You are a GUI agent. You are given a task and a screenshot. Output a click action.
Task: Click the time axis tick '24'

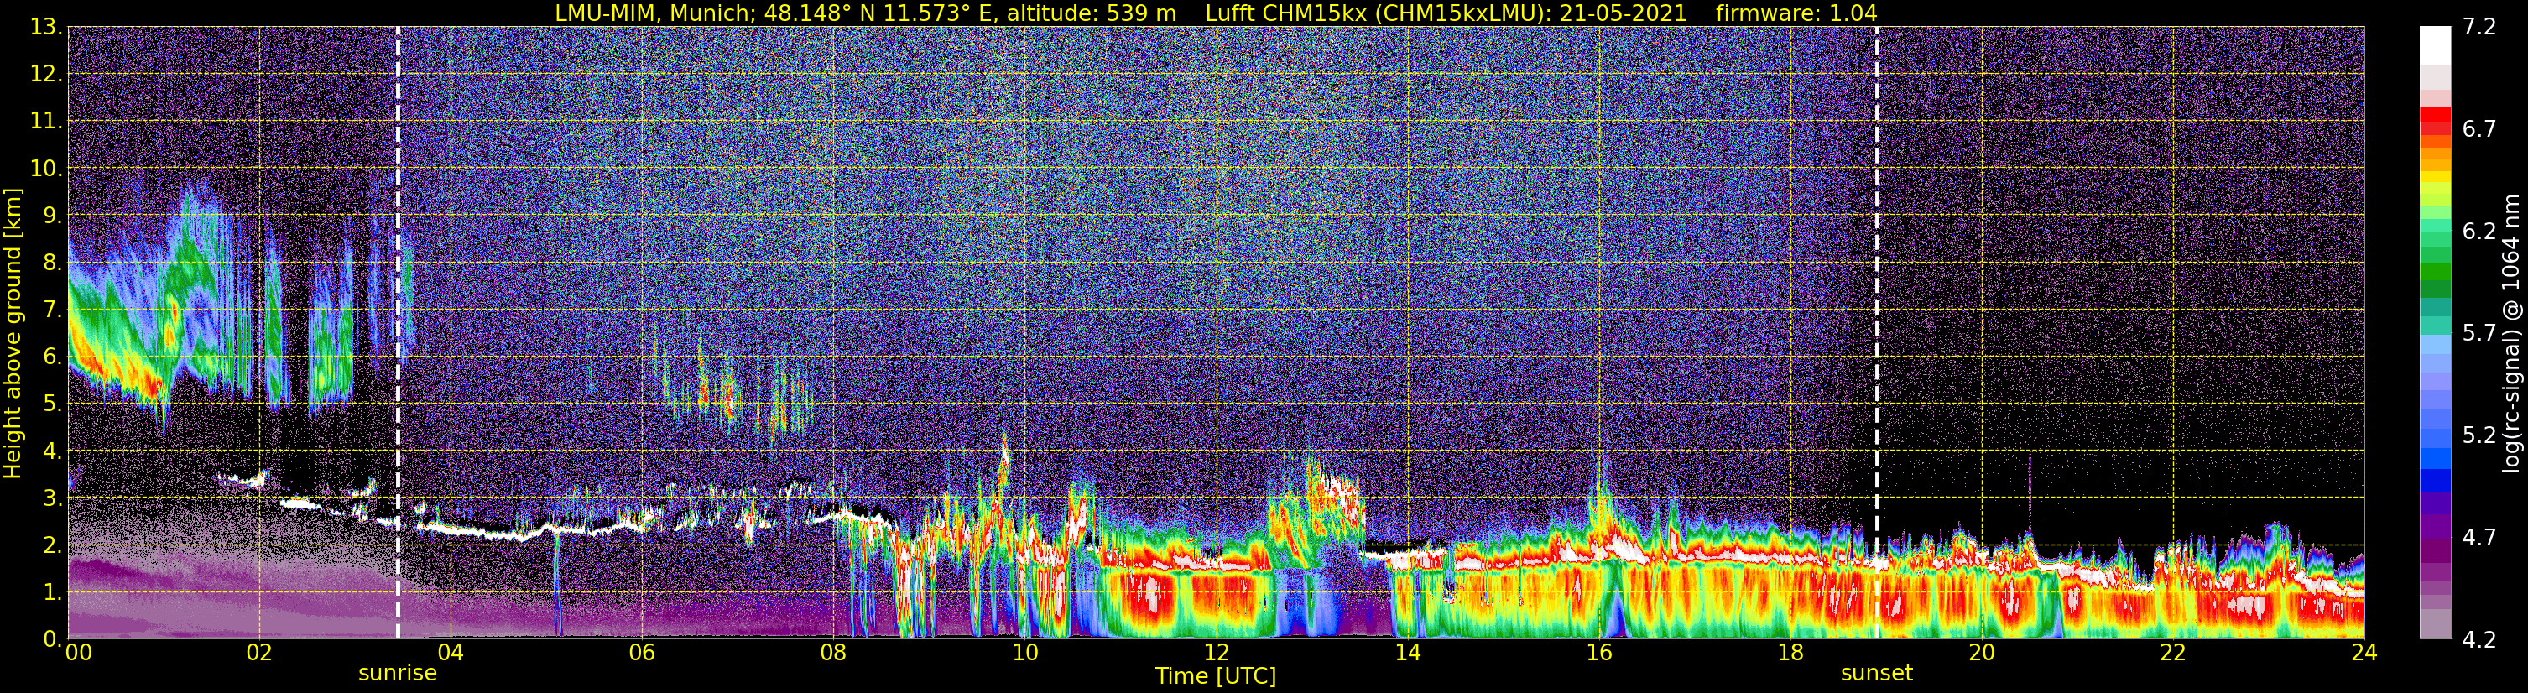point(2363,653)
